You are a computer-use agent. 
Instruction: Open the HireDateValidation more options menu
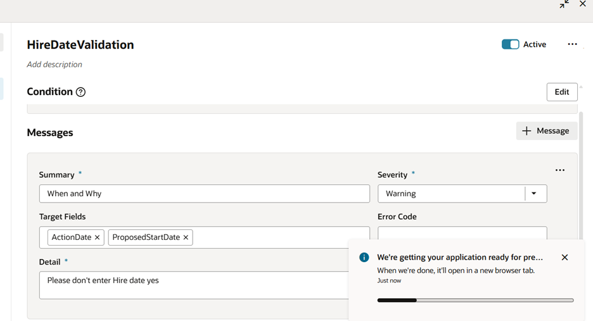tap(572, 44)
